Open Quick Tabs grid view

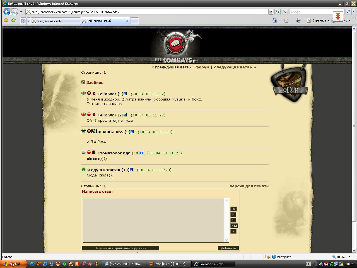[x=23, y=21]
